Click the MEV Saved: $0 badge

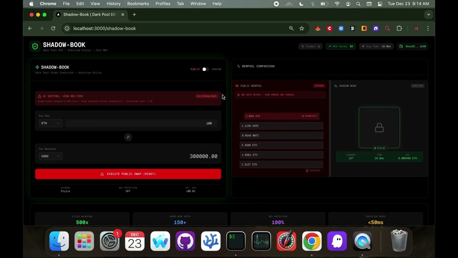pyautogui.click(x=341, y=46)
